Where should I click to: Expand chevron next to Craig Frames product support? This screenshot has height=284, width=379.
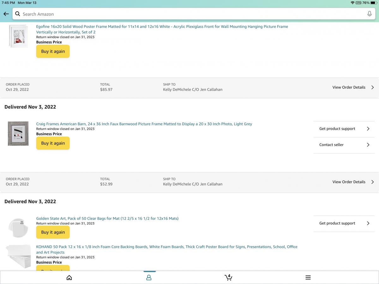[x=368, y=129]
